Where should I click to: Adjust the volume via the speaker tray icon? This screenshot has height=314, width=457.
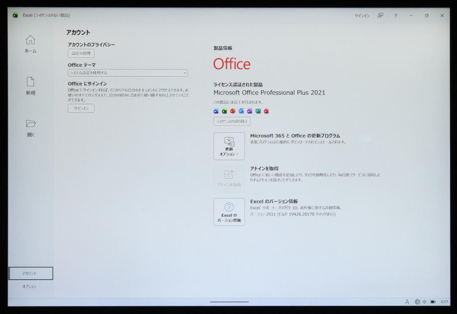click(x=424, y=302)
